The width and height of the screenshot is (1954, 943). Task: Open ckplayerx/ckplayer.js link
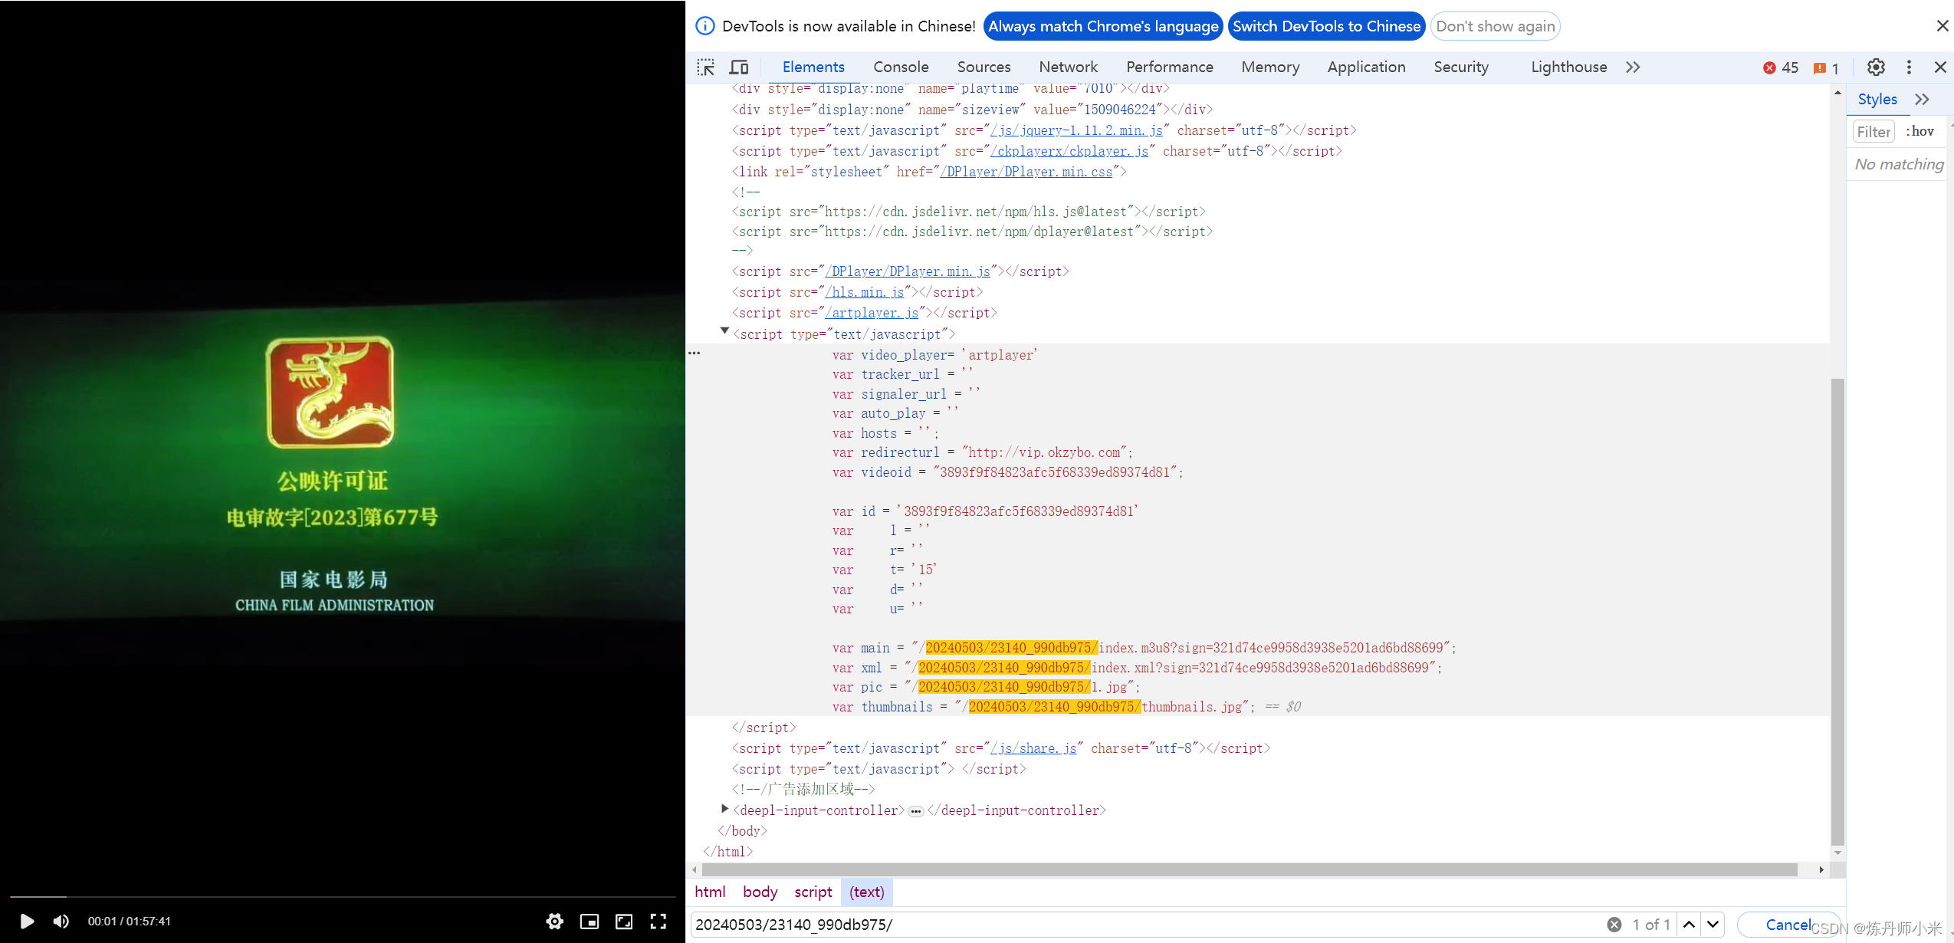coord(1069,151)
